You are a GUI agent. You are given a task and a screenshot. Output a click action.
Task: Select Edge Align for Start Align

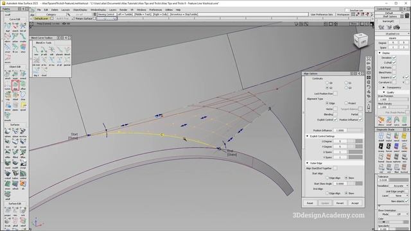(x=327, y=178)
